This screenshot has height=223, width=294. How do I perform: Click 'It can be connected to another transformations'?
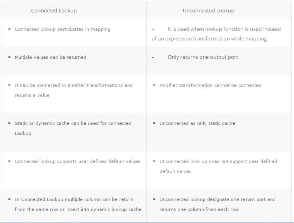coord(74,85)
